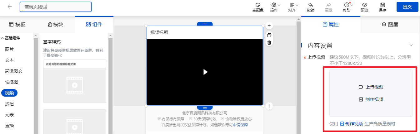Play the video in the canvas

click(205, 72)
